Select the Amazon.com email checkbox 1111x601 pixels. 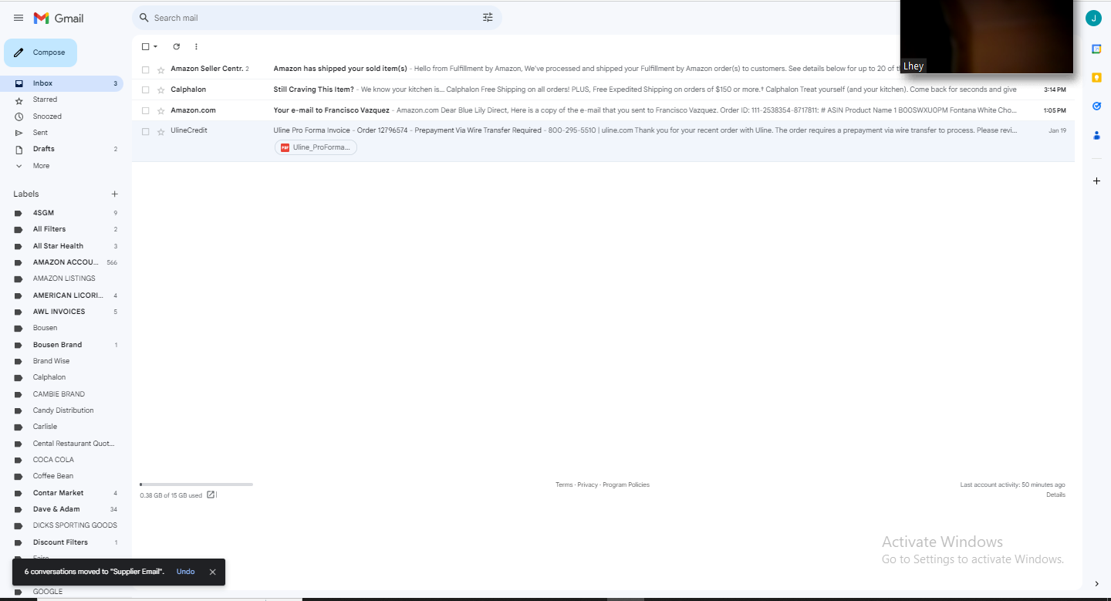[x=145, y=110]
